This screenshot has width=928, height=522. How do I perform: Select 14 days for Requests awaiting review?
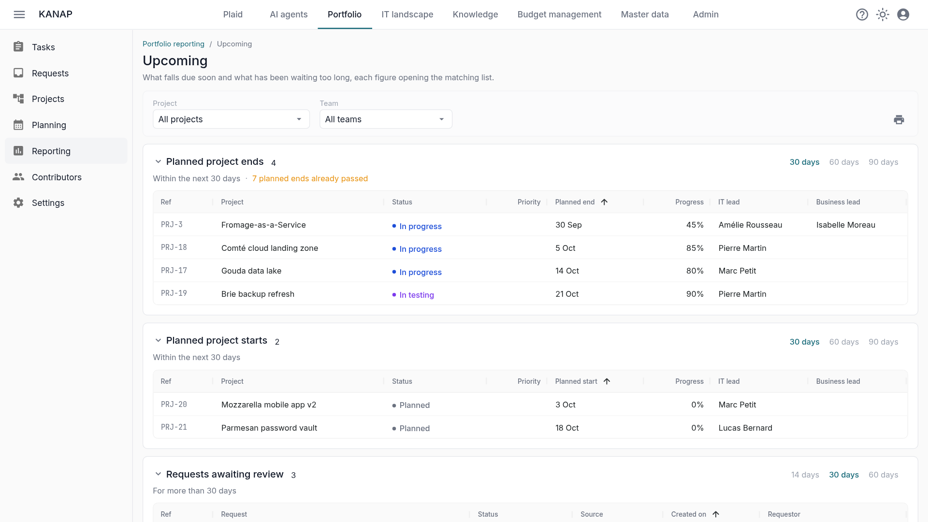click(x=805, y=475)
